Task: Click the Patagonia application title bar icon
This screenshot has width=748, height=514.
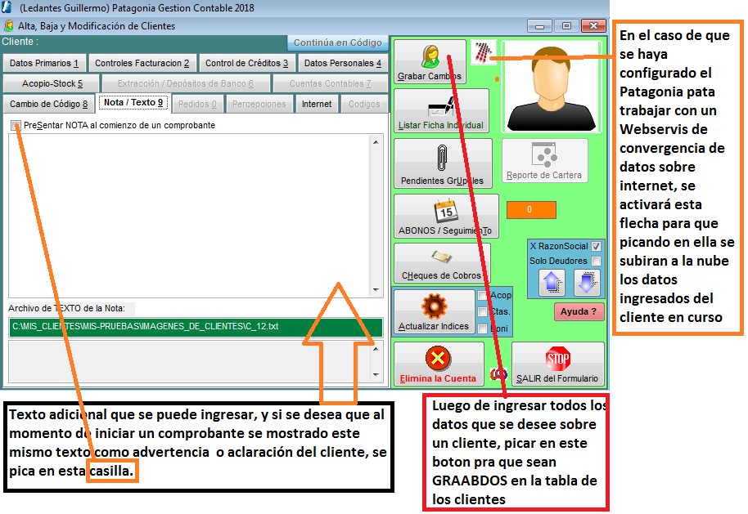Action: tap(7, 7)
